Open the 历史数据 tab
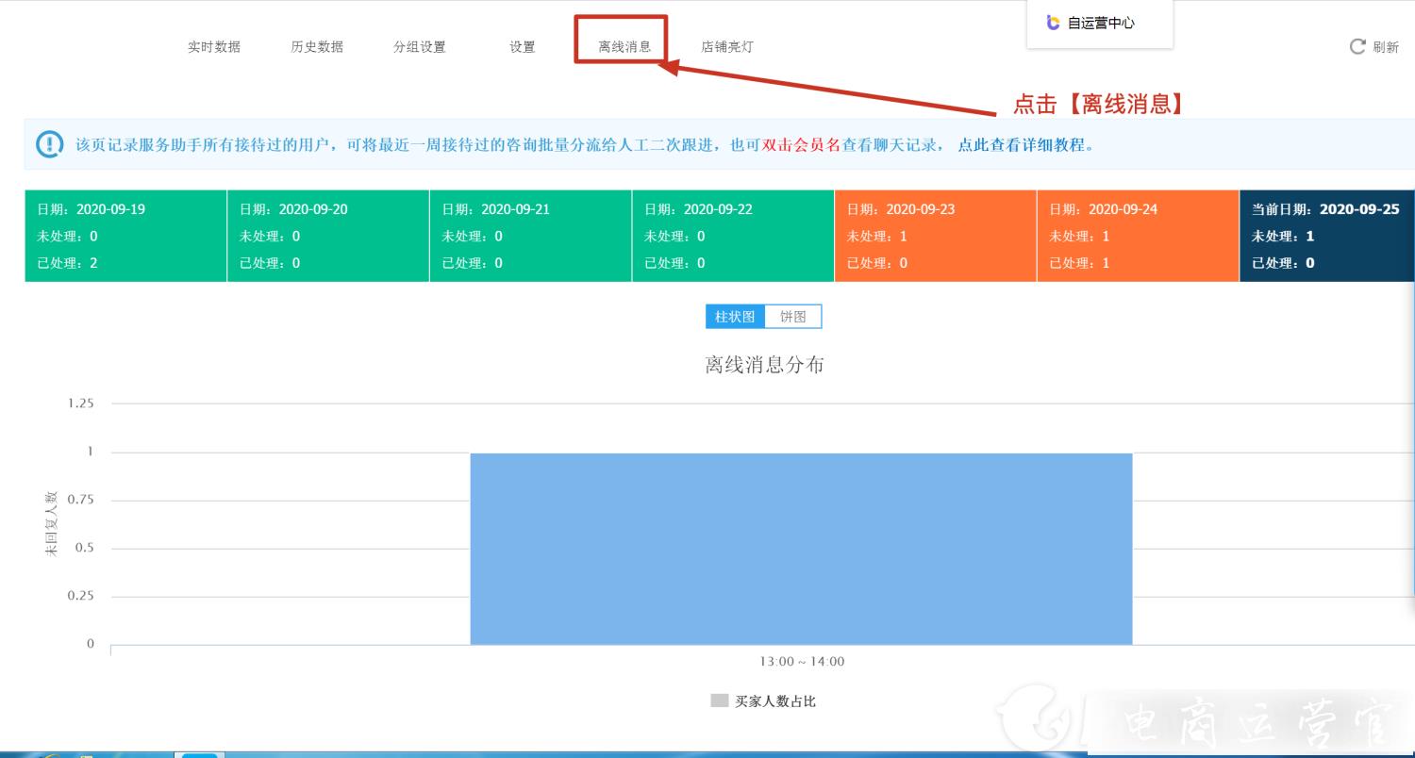This screenshot has height=758, width=1415. [x=317, y=47]
